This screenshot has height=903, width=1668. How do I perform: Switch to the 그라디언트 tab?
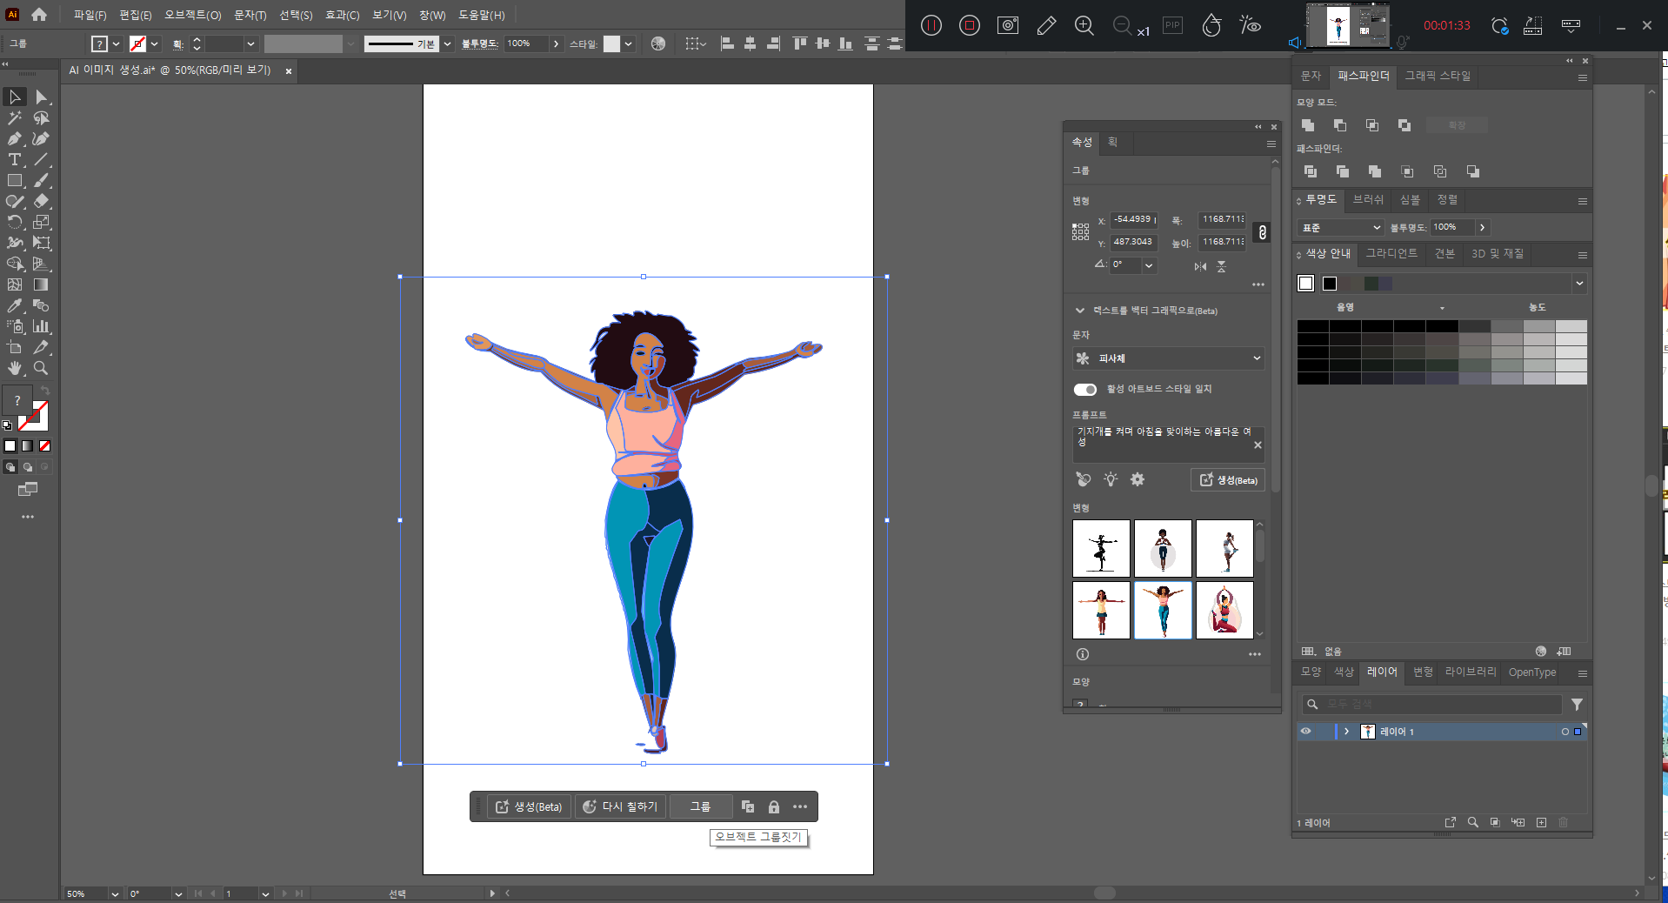point(1391,253)
